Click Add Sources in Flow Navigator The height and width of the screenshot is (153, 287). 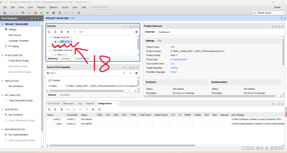pos(15,35)
